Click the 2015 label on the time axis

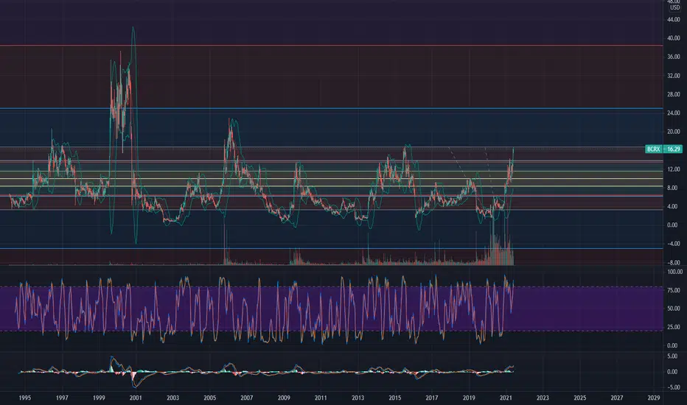click(395, 398)
